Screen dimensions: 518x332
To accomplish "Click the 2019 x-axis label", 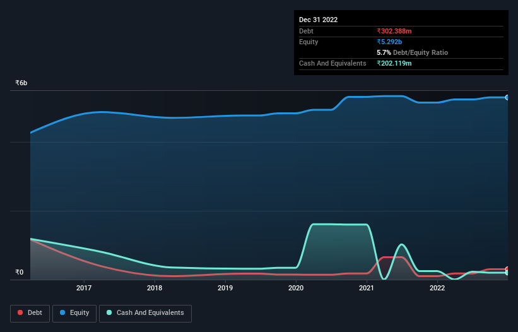I will pos(225,288).
